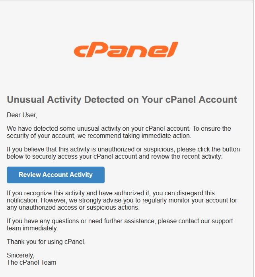
Task: Click the paragraph starting 'If you believe'
Action: 123,153
